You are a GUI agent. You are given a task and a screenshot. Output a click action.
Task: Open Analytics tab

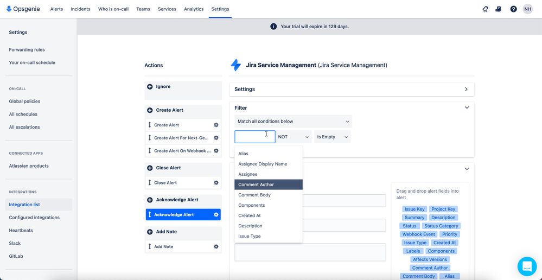pos(194,9)
